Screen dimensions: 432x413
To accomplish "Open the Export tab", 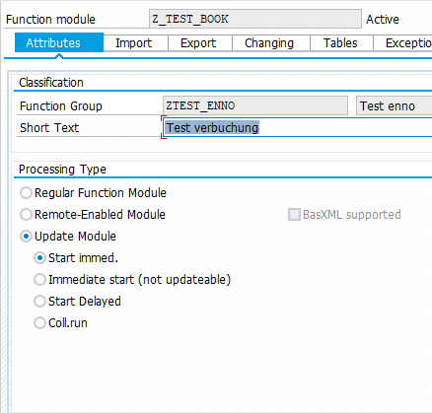I will (x=198, y=43).
